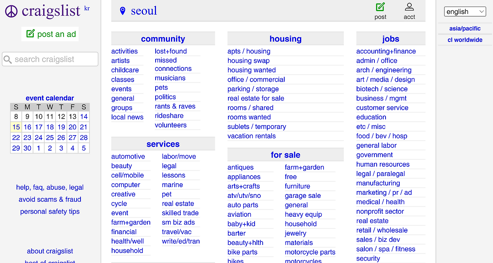
Task: Open help, faq, abuse, legal link
Action: pyautogui.click(x=50, y=188)
